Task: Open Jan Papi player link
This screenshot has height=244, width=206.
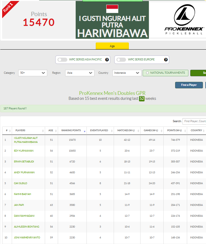Action: click(x=19, y=205)
